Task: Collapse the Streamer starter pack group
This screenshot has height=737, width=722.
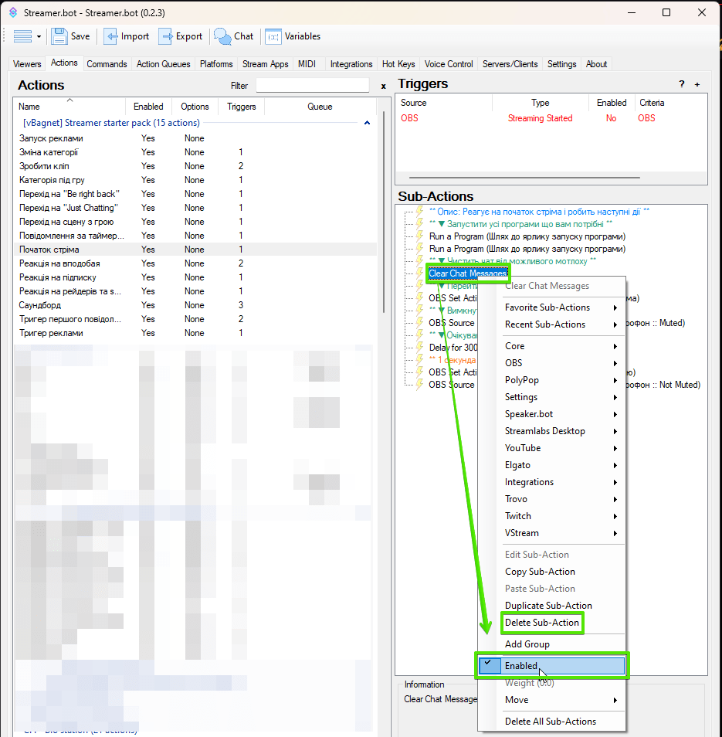Action: tap(367, 123)
